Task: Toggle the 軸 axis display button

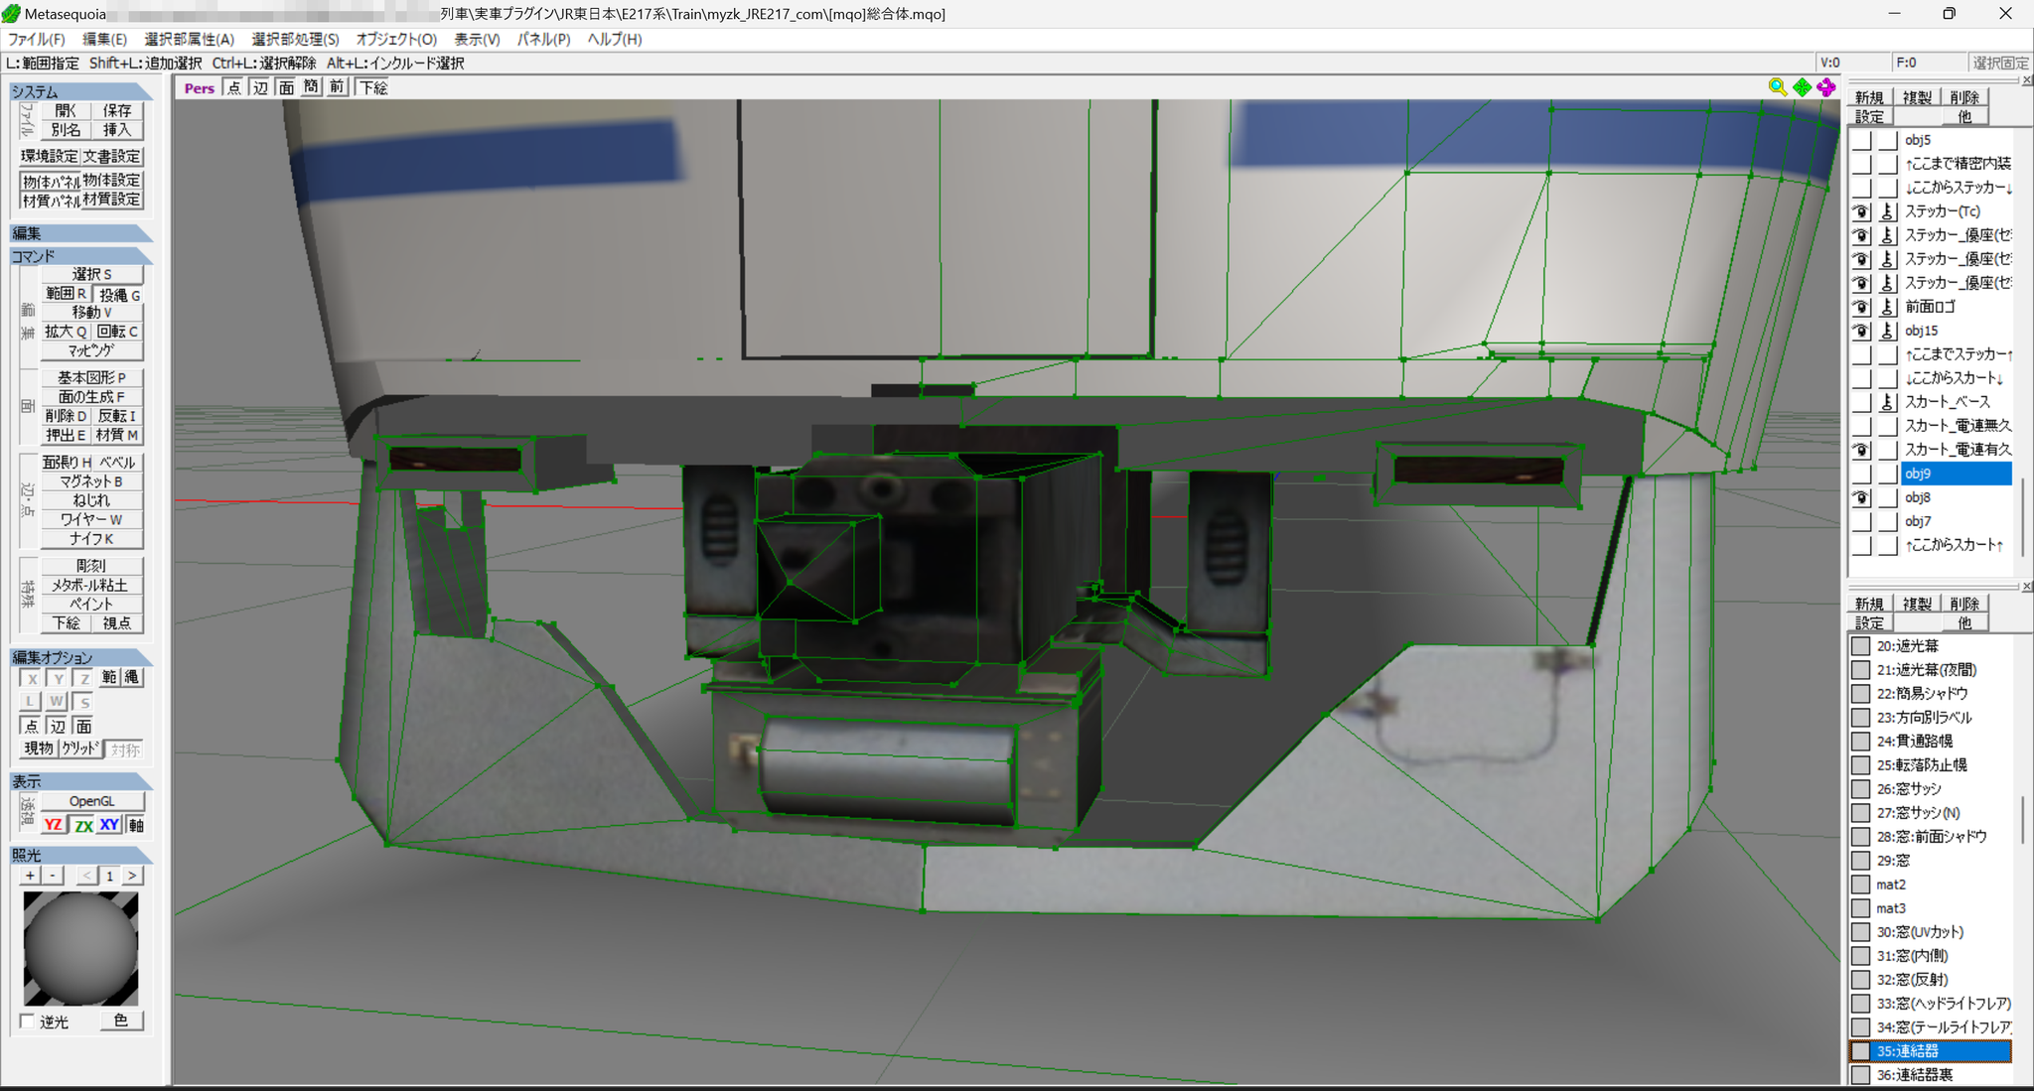Action: (136, 825)
